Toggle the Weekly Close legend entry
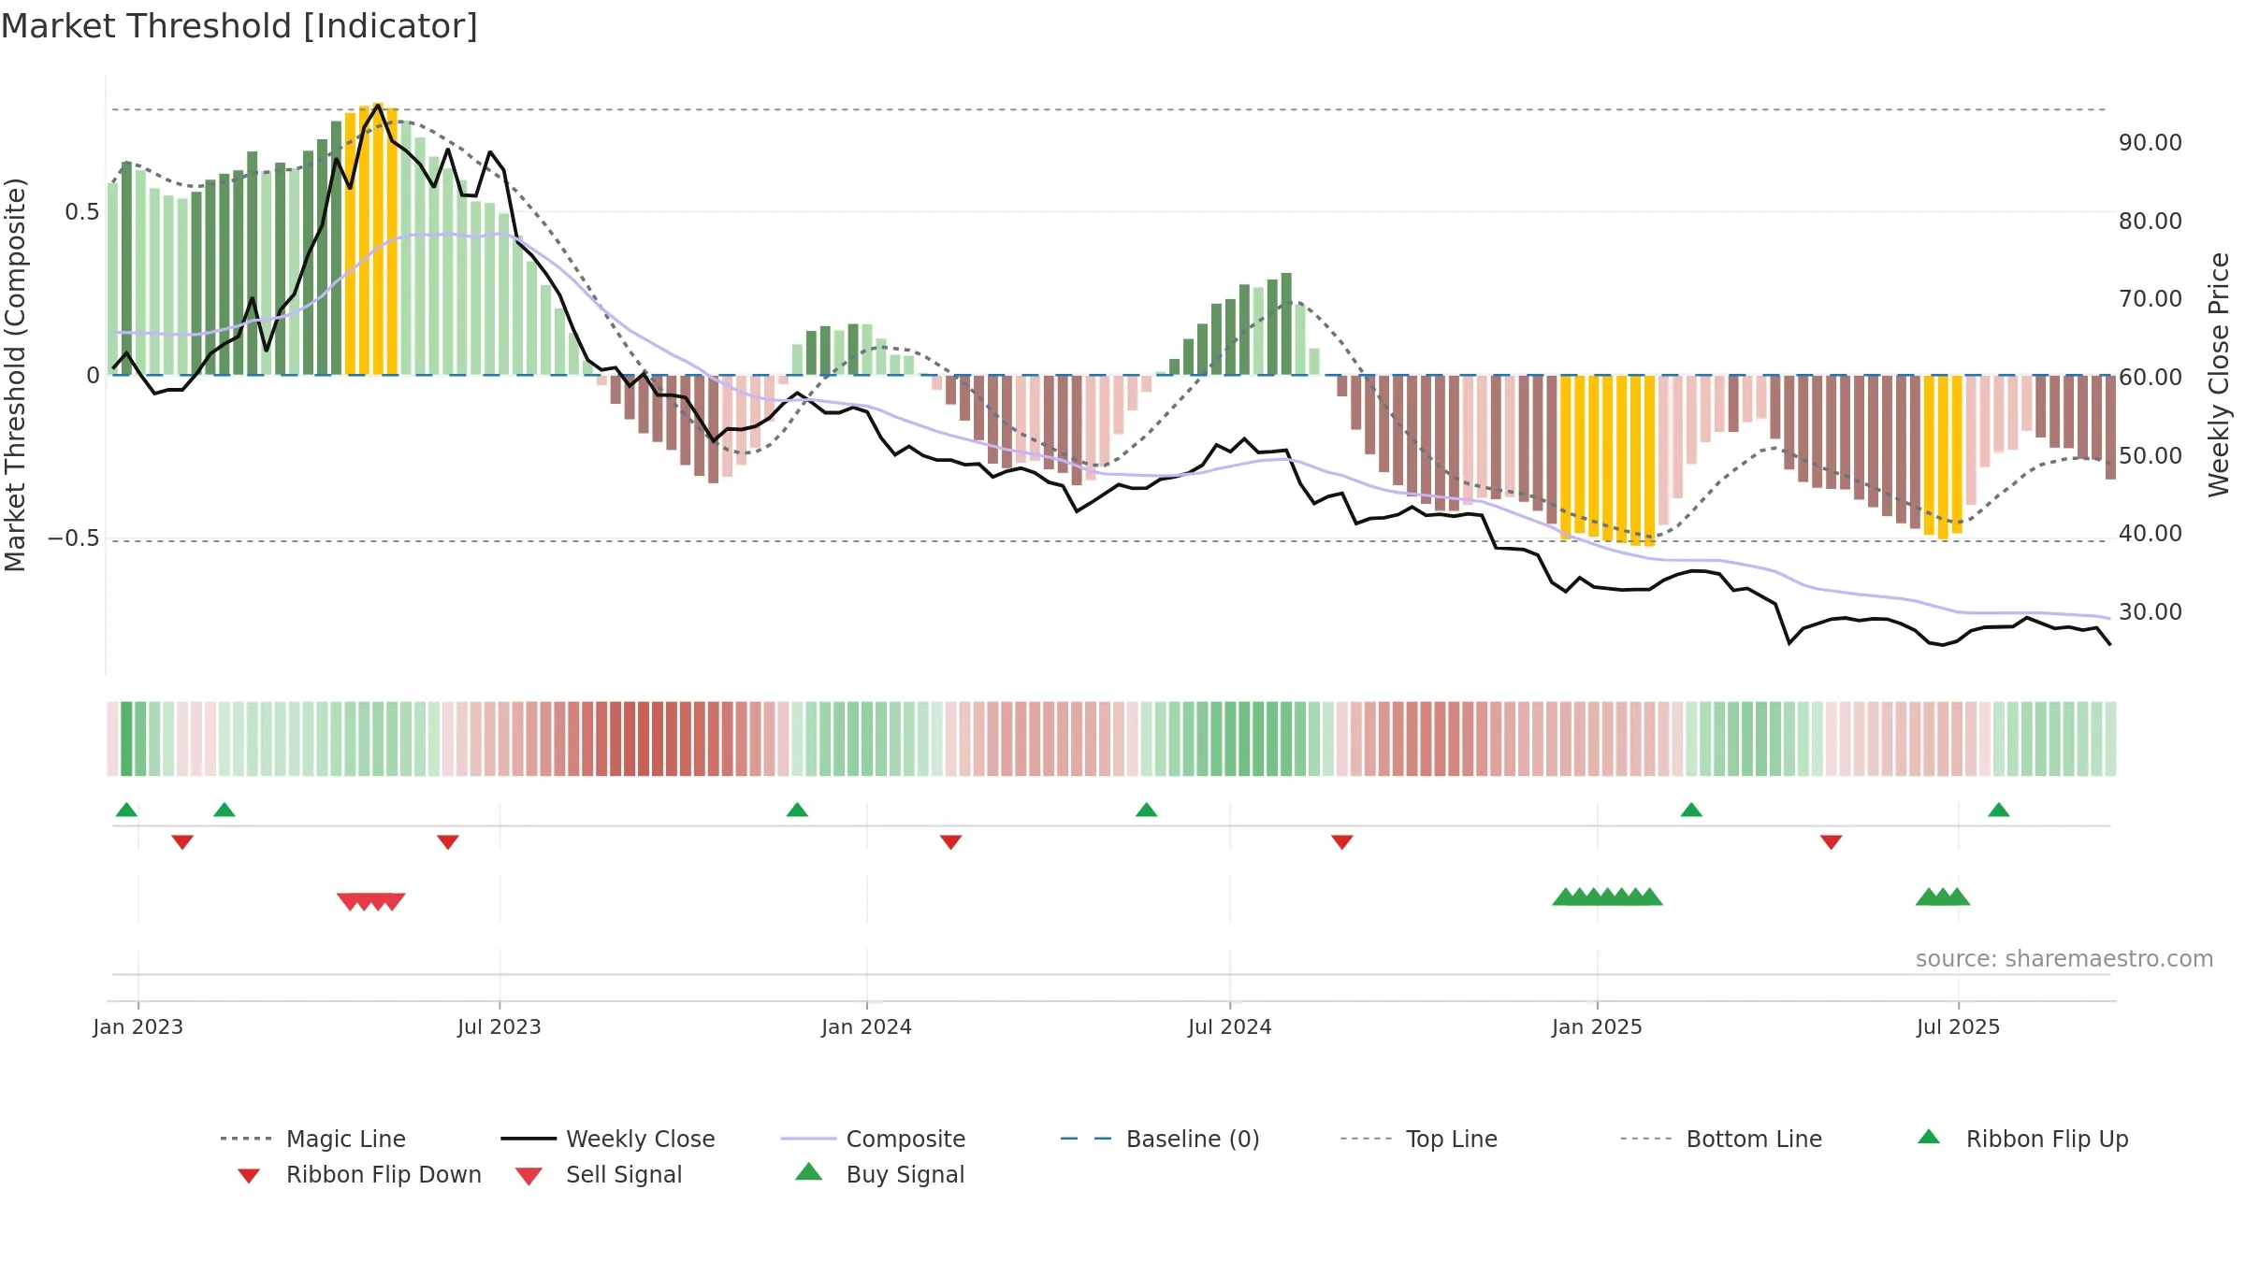Viewport: 2245px width, 1262px height. point(607,1139)
